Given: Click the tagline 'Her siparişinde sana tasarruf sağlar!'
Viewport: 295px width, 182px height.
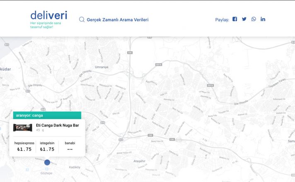Looking at the screenshot, I should point(46,25).
